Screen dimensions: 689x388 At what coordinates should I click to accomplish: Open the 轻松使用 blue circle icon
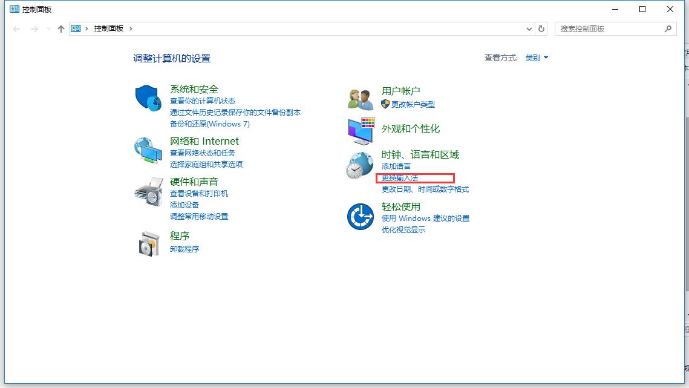pyautogui.click(x=361, y=217)
